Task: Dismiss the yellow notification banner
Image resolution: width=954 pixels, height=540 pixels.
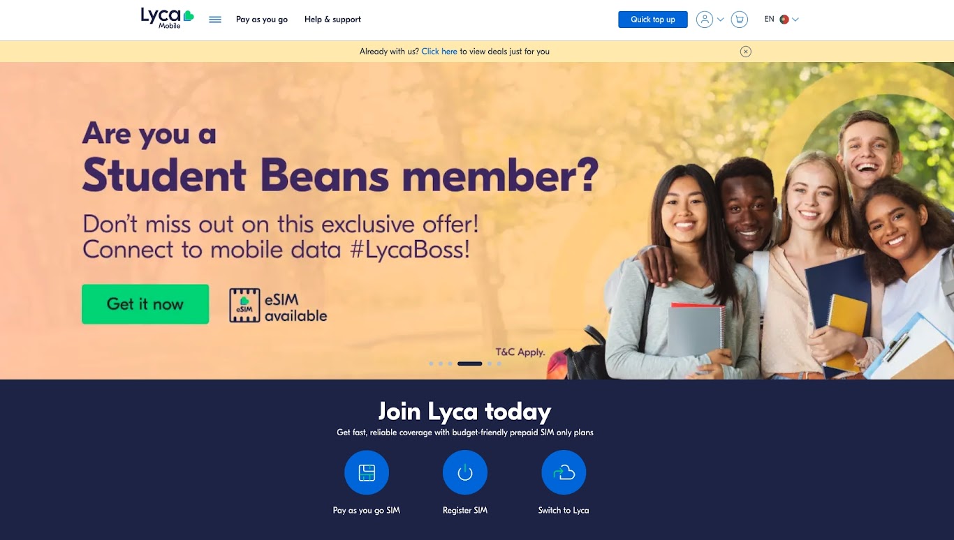Action: point(746,52)
